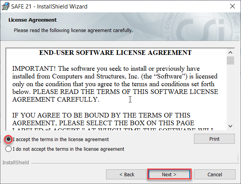
Task: Click the bold "License Agreement" page title
Action: click(x=32, y=20)
